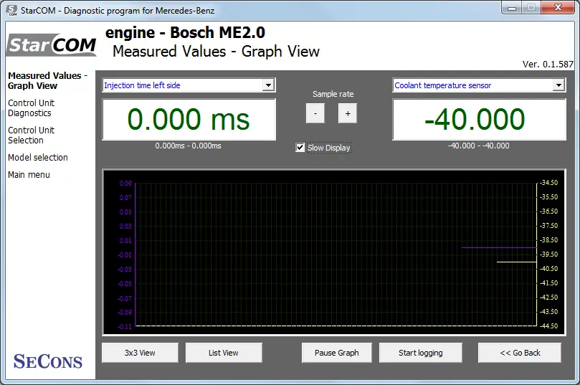Open Control Unit Selection from sidebar
This screenshot has width=580, height=385.
click(31, 136)
